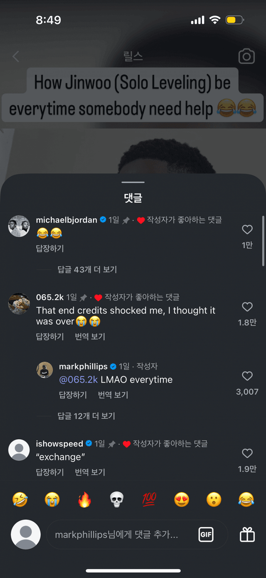The image size is (266, 578).
Task: Insert the fire emoji reaction
Action: click(84, 499)
